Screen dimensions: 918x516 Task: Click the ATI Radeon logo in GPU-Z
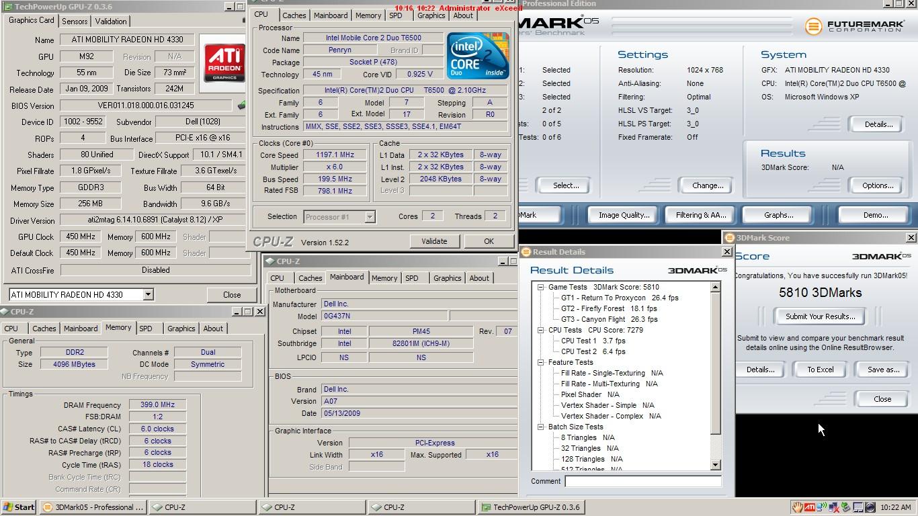click(x=224, y=63)
